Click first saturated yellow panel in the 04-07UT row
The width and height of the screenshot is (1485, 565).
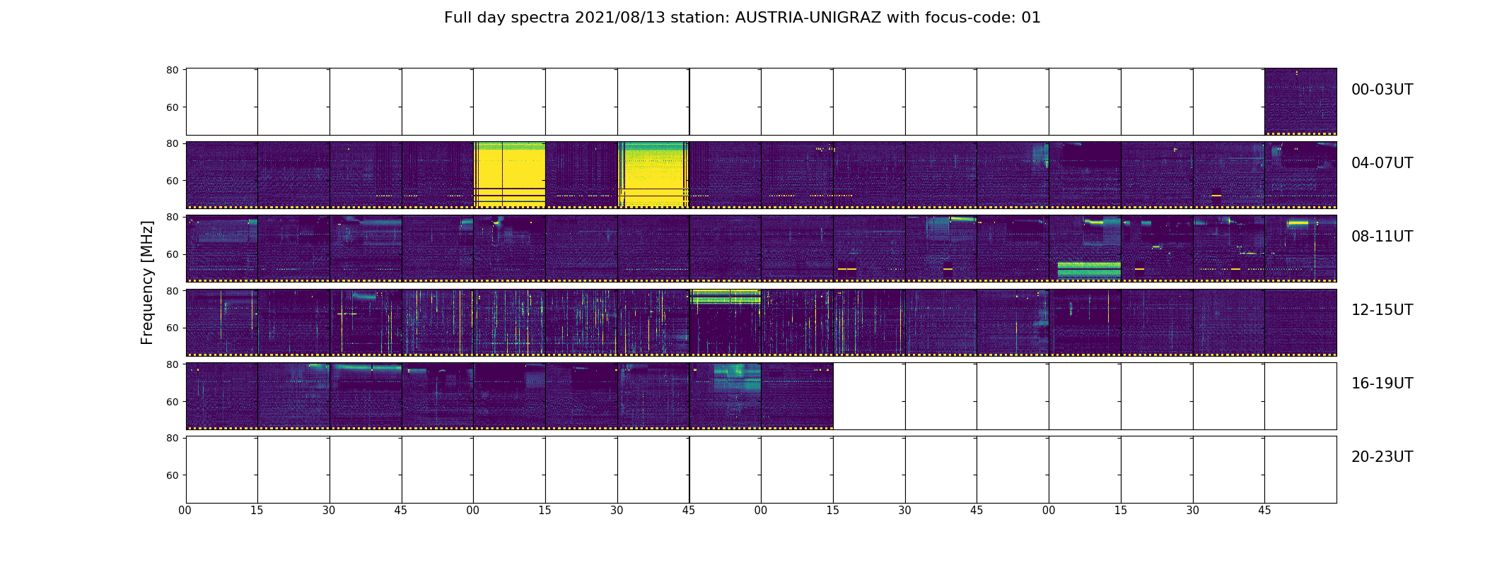click(x=509, y=175)
